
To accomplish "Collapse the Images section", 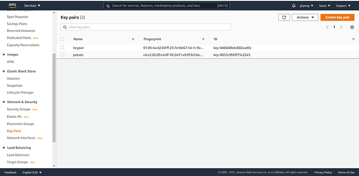I will click(4, 55).
